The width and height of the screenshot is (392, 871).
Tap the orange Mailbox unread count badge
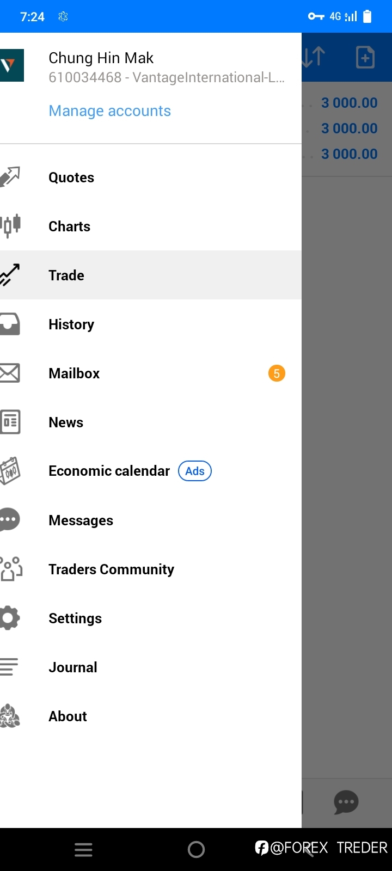(277, 373)
